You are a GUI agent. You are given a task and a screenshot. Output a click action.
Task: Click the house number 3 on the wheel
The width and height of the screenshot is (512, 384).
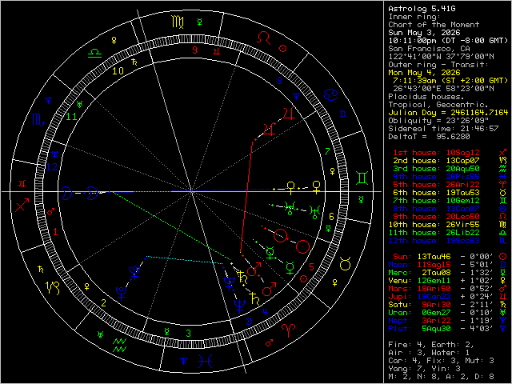[x=189, y=334]
